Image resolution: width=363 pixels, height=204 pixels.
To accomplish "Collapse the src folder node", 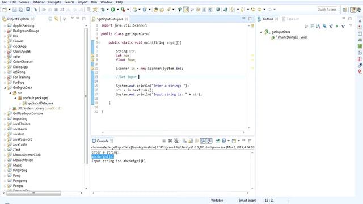I will (x=10, y=93).
